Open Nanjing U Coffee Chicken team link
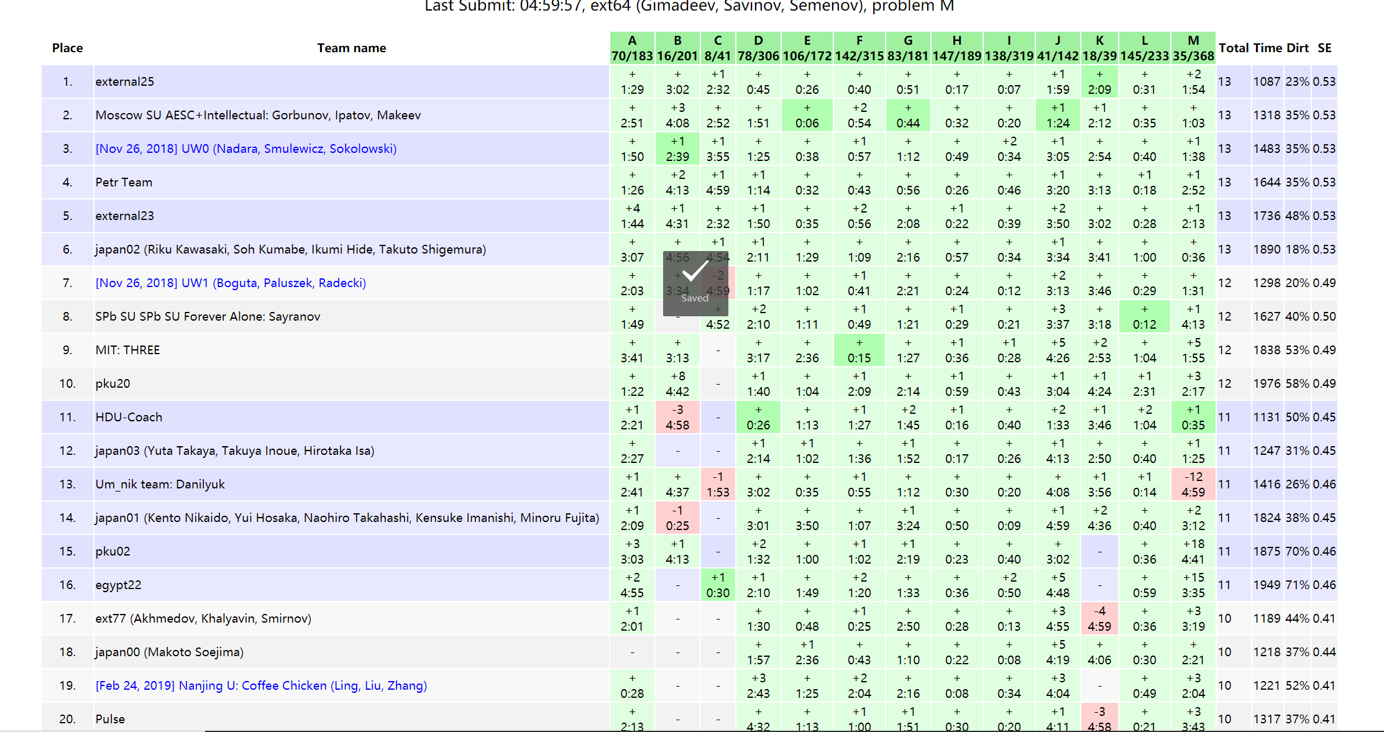1384x732 pixels. pos(261,685)
